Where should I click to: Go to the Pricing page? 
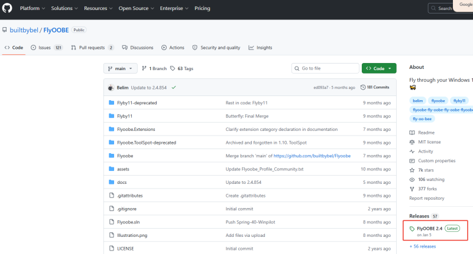pos(202,8)
